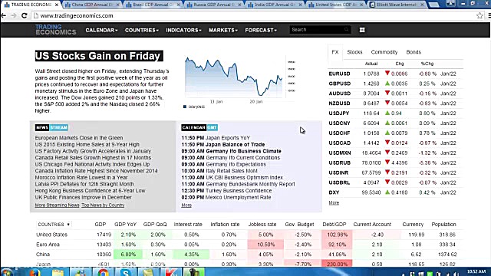Expand the CALENDAR menu dropdown
This screenshot has height=276, width=491.
coord(101,30)
